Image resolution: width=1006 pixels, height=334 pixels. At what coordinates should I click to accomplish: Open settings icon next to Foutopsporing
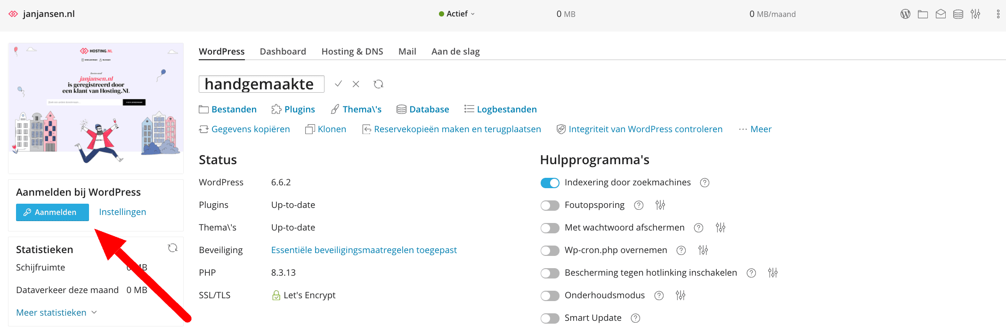660,205
